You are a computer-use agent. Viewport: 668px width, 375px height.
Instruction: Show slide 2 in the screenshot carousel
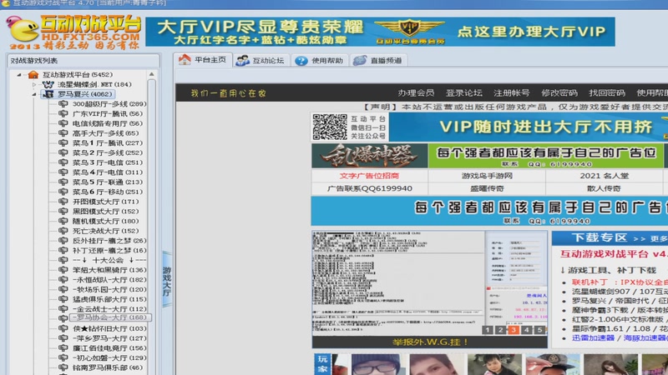(500, 330)
